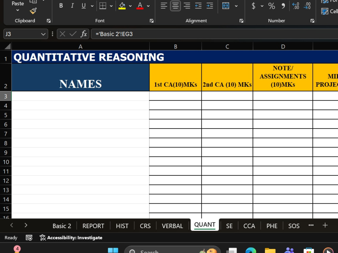
Task: Click NAMES header cell
Action: point(80,78)
